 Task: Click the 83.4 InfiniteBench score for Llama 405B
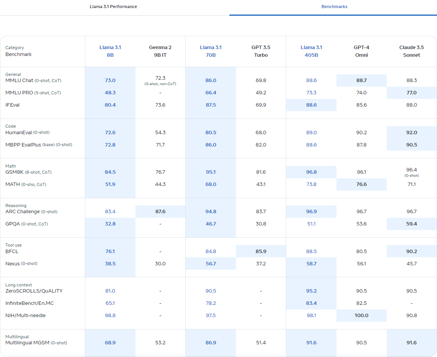coord(311,303)
